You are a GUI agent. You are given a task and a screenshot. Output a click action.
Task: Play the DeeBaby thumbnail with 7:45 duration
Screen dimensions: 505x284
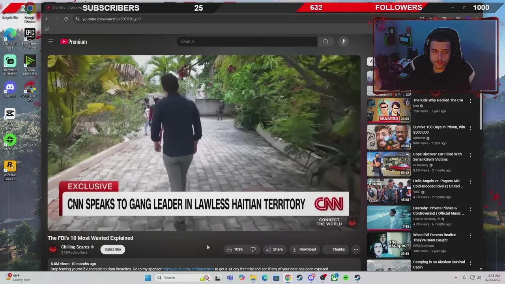pyautogui.click(x=389, y=218)
